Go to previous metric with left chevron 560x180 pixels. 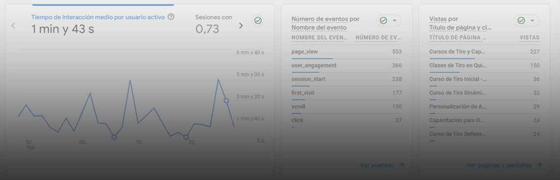[x=13, y=25]
